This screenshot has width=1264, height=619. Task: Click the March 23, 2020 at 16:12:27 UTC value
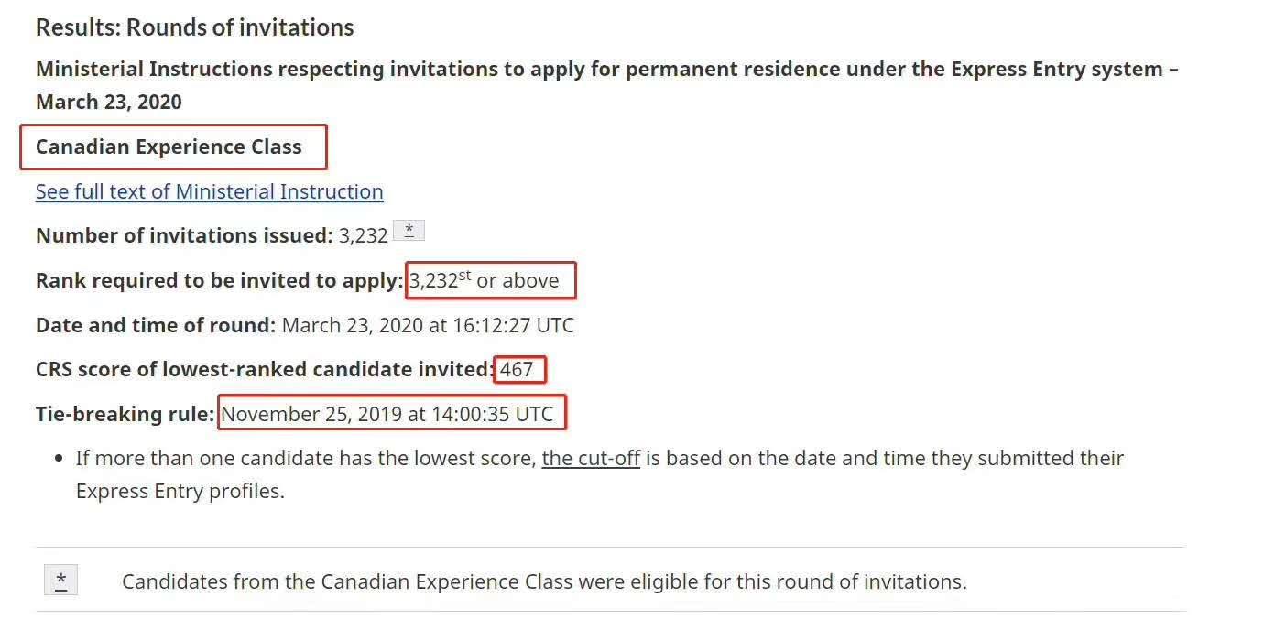coord(428,325)
